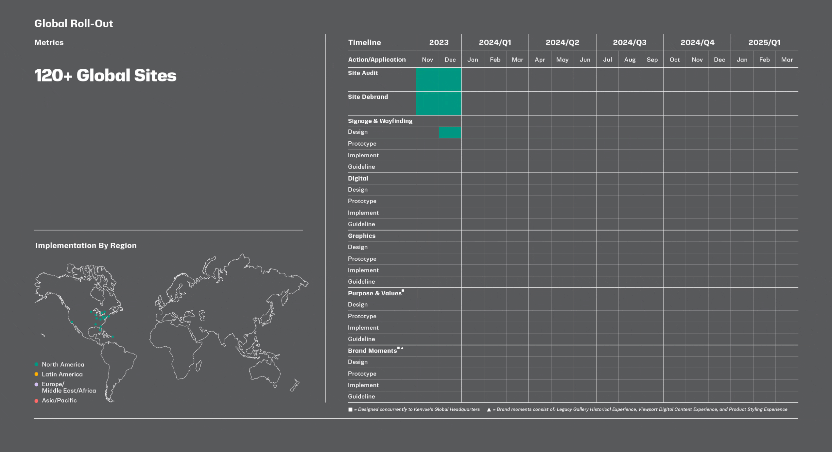Viewport: 832px width, 452px height.
Task: Click the "Latin America" legend label
Action: tap(62, 374)
